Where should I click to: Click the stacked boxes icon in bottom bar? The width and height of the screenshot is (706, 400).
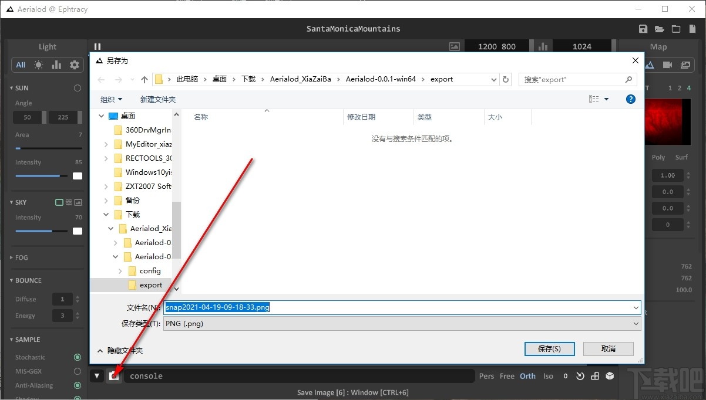coord(595,376)
